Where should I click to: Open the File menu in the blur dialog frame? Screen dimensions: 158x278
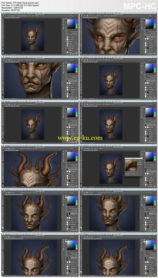(x=90, y=146)
